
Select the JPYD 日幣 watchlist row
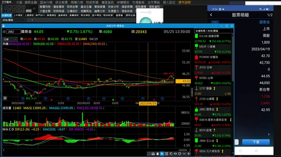tap(213, 70)
